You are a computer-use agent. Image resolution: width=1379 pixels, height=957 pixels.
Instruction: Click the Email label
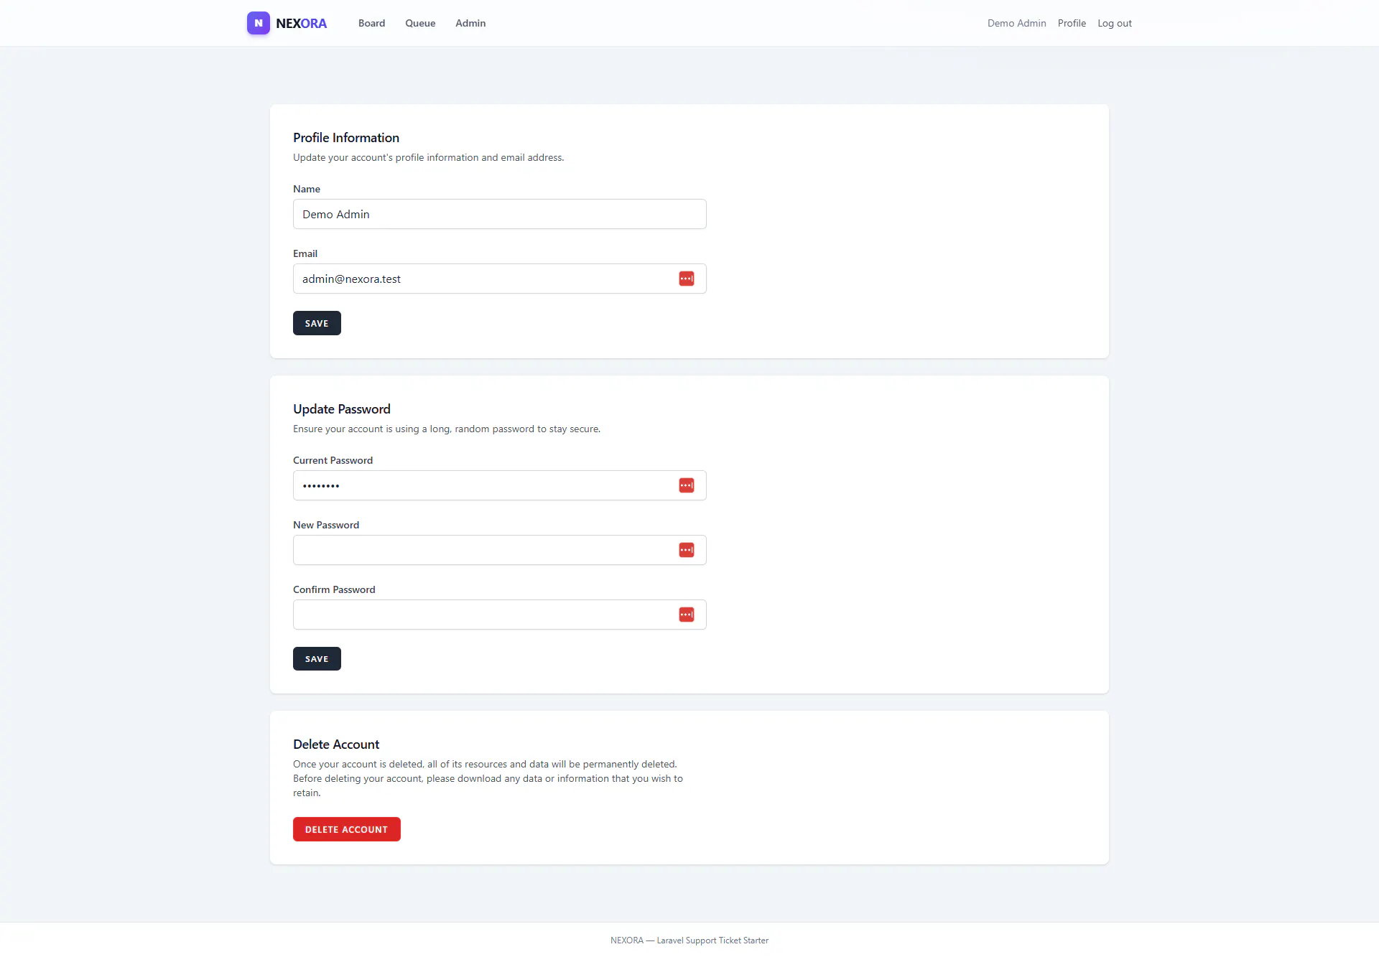pos(305,253)
